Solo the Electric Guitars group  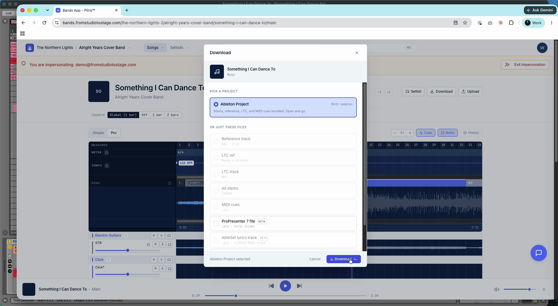click(162, 235)
